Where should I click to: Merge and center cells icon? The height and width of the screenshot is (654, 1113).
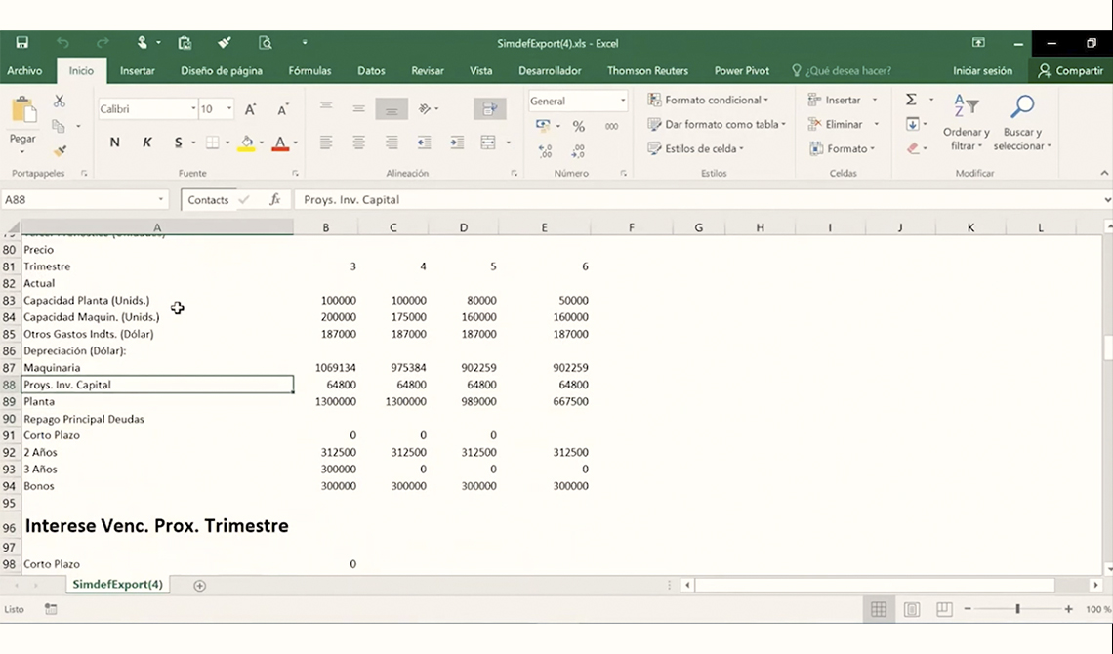click(x=488, y=143)
